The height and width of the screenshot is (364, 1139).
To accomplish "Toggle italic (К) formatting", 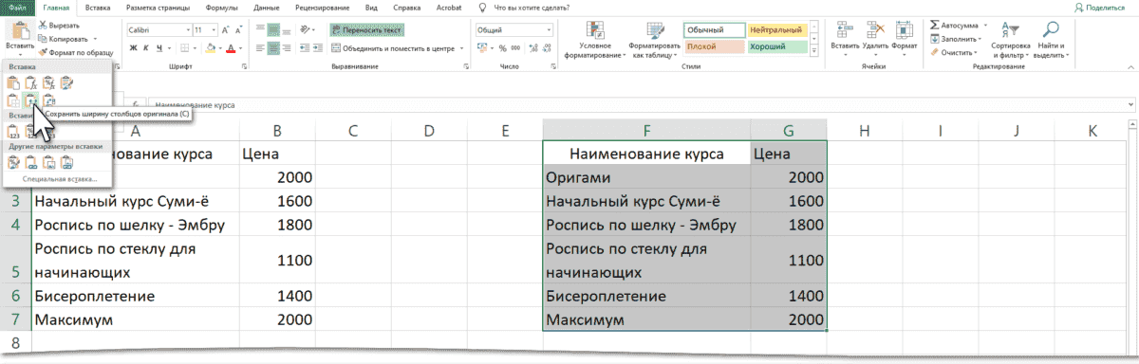I will (146, 48).
